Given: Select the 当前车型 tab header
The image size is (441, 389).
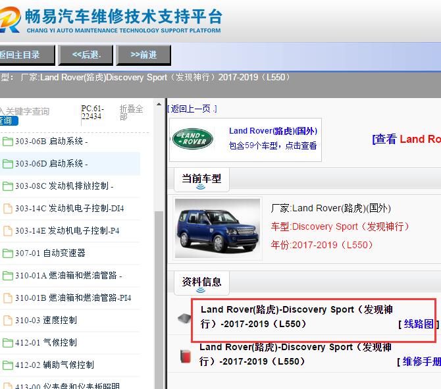Looking at the screenshot, I should 201,180.
